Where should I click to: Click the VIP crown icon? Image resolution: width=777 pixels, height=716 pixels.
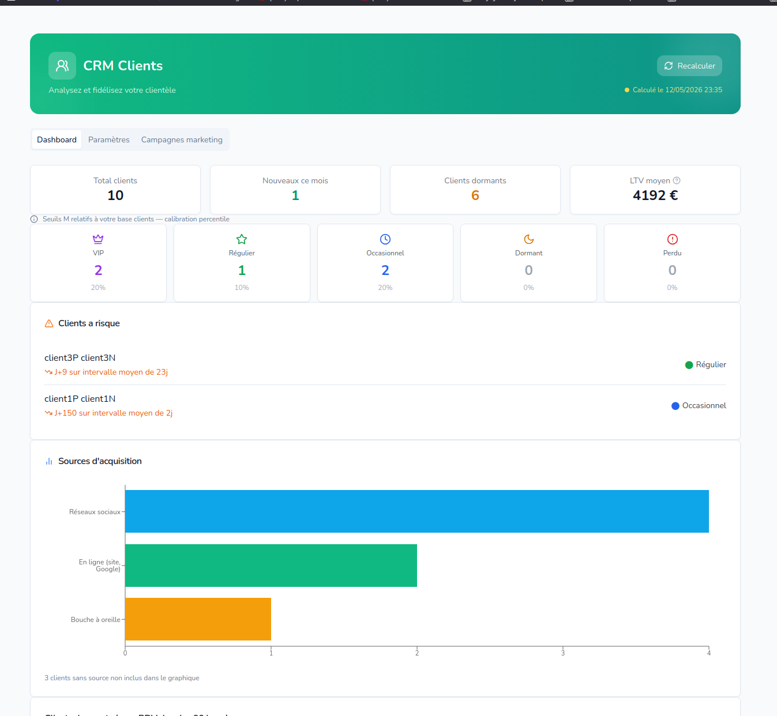(98, 239)
